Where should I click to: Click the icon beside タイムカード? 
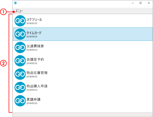tap(20, 34)
